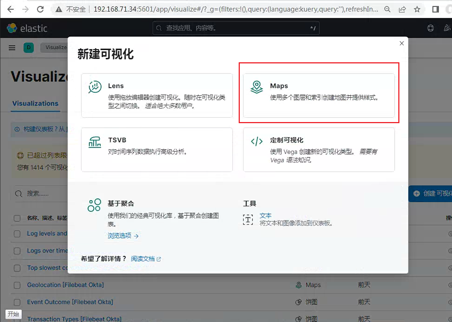Choose the Maps visualization option
This screenshot has width=452, height=322.
click(x=319, y=96)
